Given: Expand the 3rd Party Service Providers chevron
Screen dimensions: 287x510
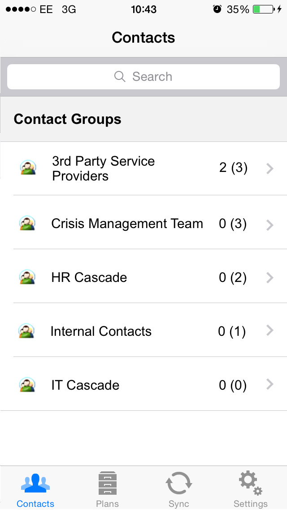Looking at the screenshot, I should coord(270,168).
